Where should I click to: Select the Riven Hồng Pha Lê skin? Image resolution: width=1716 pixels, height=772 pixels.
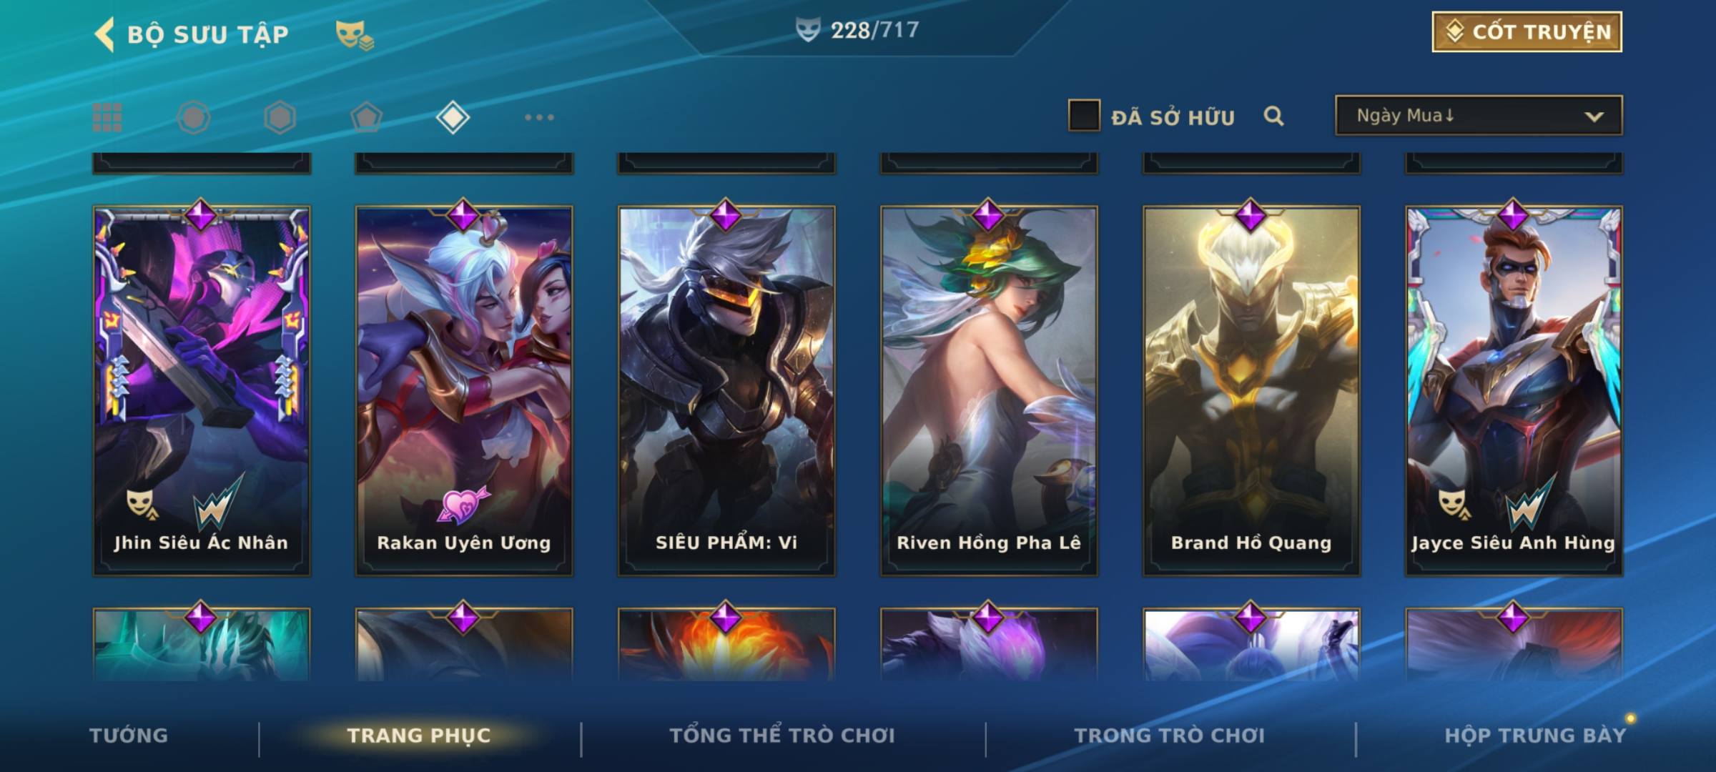(989, 390)
